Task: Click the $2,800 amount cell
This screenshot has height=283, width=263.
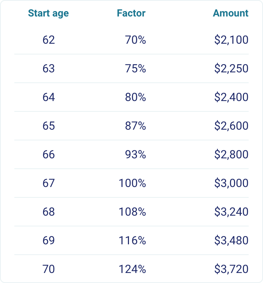Action: 231,154
